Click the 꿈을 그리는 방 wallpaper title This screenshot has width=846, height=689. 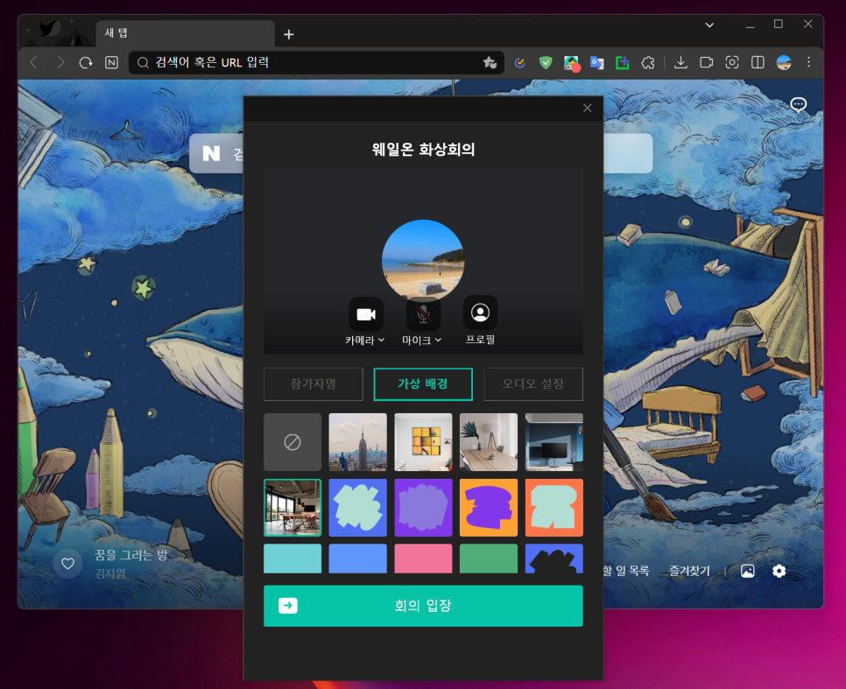[x=131, y=555]
